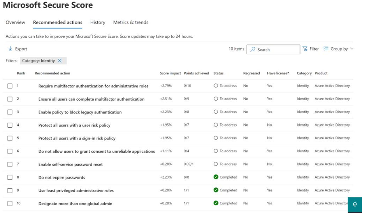Open Enable policy to block legacy authentication
Viewport: 367px width, 215px height.
[80, 112]
